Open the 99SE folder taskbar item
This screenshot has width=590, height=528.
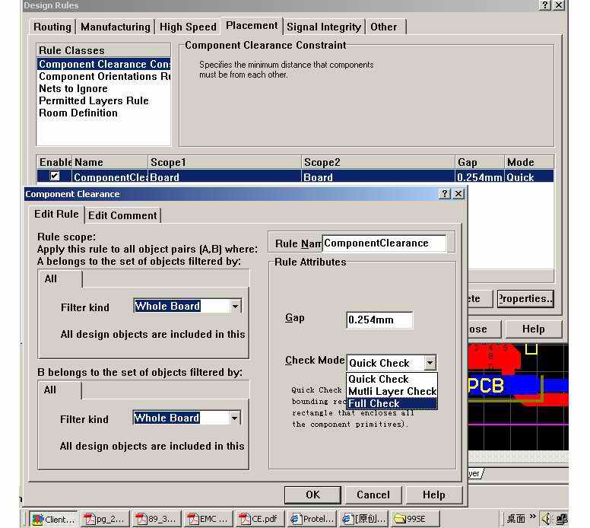(x=415, y=519)
